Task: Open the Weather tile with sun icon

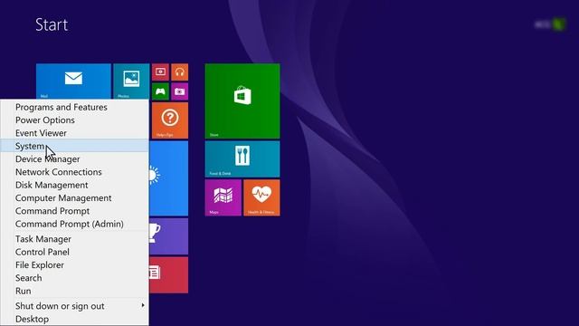Action: (x=169, y=178)
